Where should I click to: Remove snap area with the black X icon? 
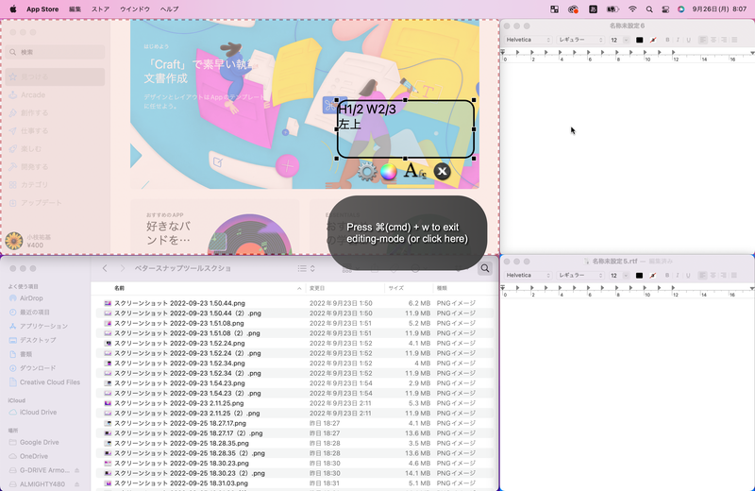(442, 171)
